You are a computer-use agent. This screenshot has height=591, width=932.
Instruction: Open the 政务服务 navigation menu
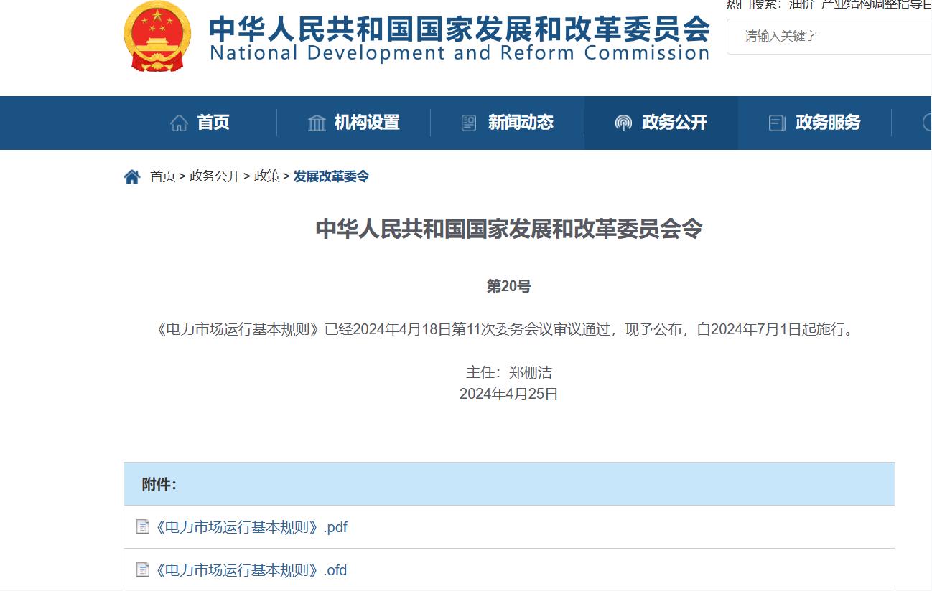coord(828,123)
